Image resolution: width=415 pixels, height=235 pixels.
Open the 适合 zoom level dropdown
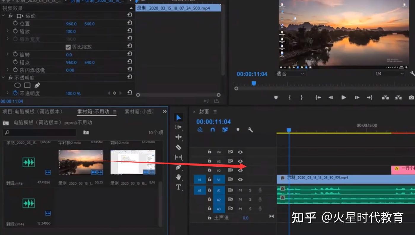(290, 74)
